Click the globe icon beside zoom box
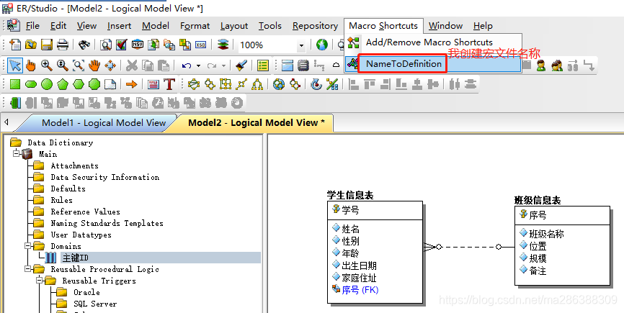624x313 pixels. click(x=322, y=45)
